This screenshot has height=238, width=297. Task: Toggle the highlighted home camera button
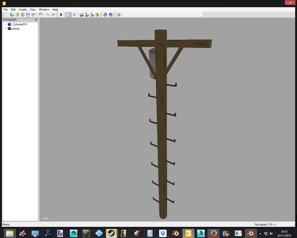click(x=69, y=15)
